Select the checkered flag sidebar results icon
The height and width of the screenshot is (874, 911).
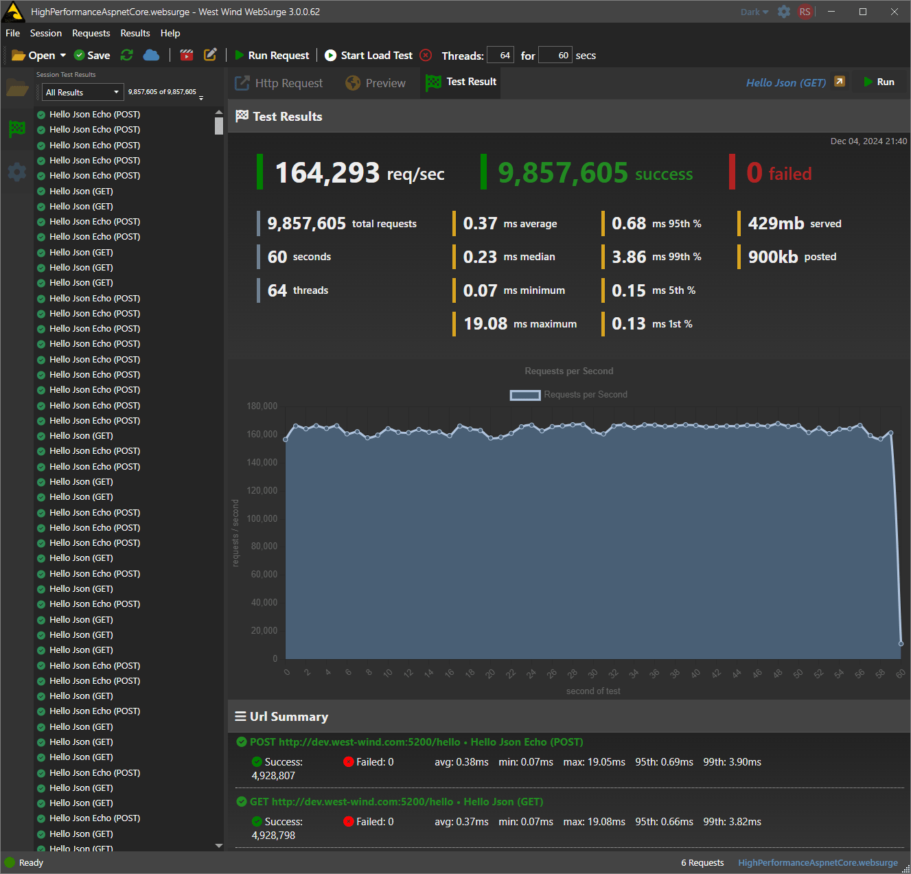[17, 128]
